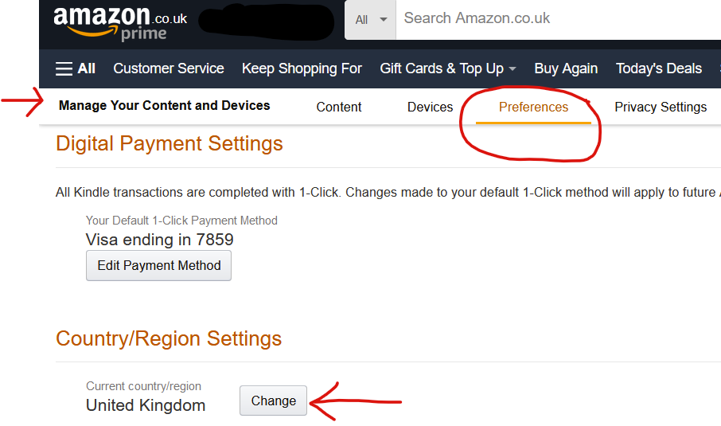721x426 pixels.
Task: Click Manage Your Content and Devices heading
Action: (x=164, y=105)
